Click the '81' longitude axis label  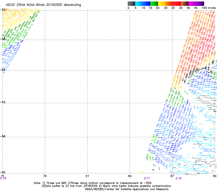[87, 176]
